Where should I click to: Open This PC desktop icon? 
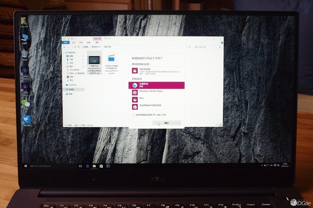point(25,39)
